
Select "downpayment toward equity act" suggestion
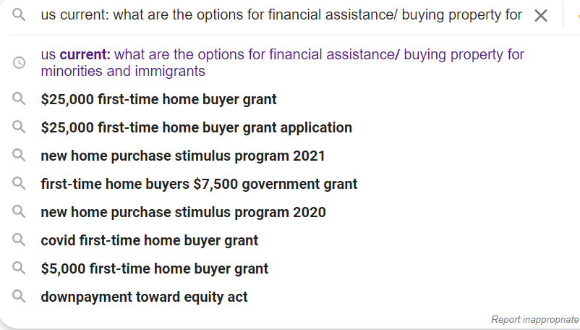[144, 297]
